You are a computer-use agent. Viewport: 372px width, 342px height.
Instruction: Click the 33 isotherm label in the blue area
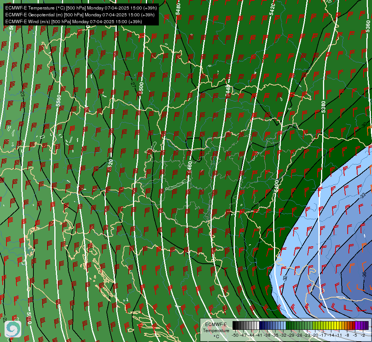(363, 196)
